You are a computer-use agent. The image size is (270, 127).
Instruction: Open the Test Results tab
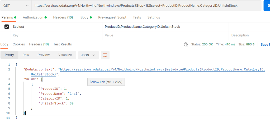(x=63, y=44)
